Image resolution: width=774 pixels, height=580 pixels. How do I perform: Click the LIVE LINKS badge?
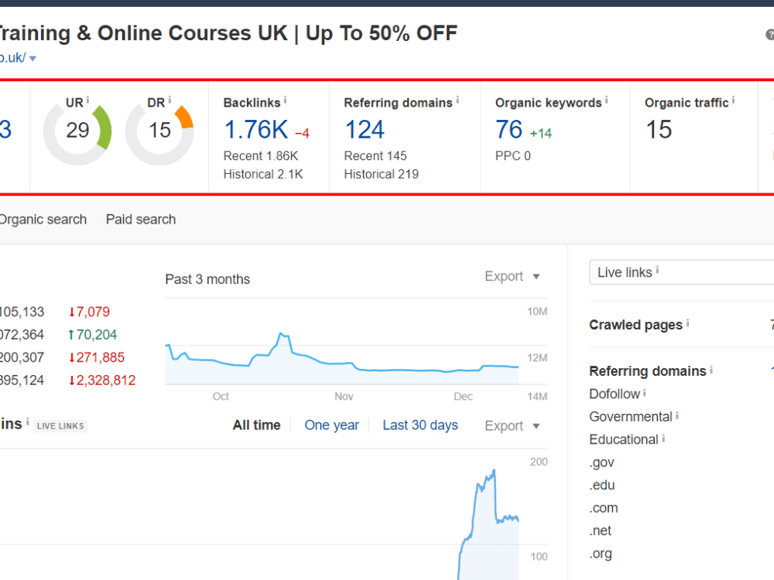pyautogui.click(x=60, y=426)
